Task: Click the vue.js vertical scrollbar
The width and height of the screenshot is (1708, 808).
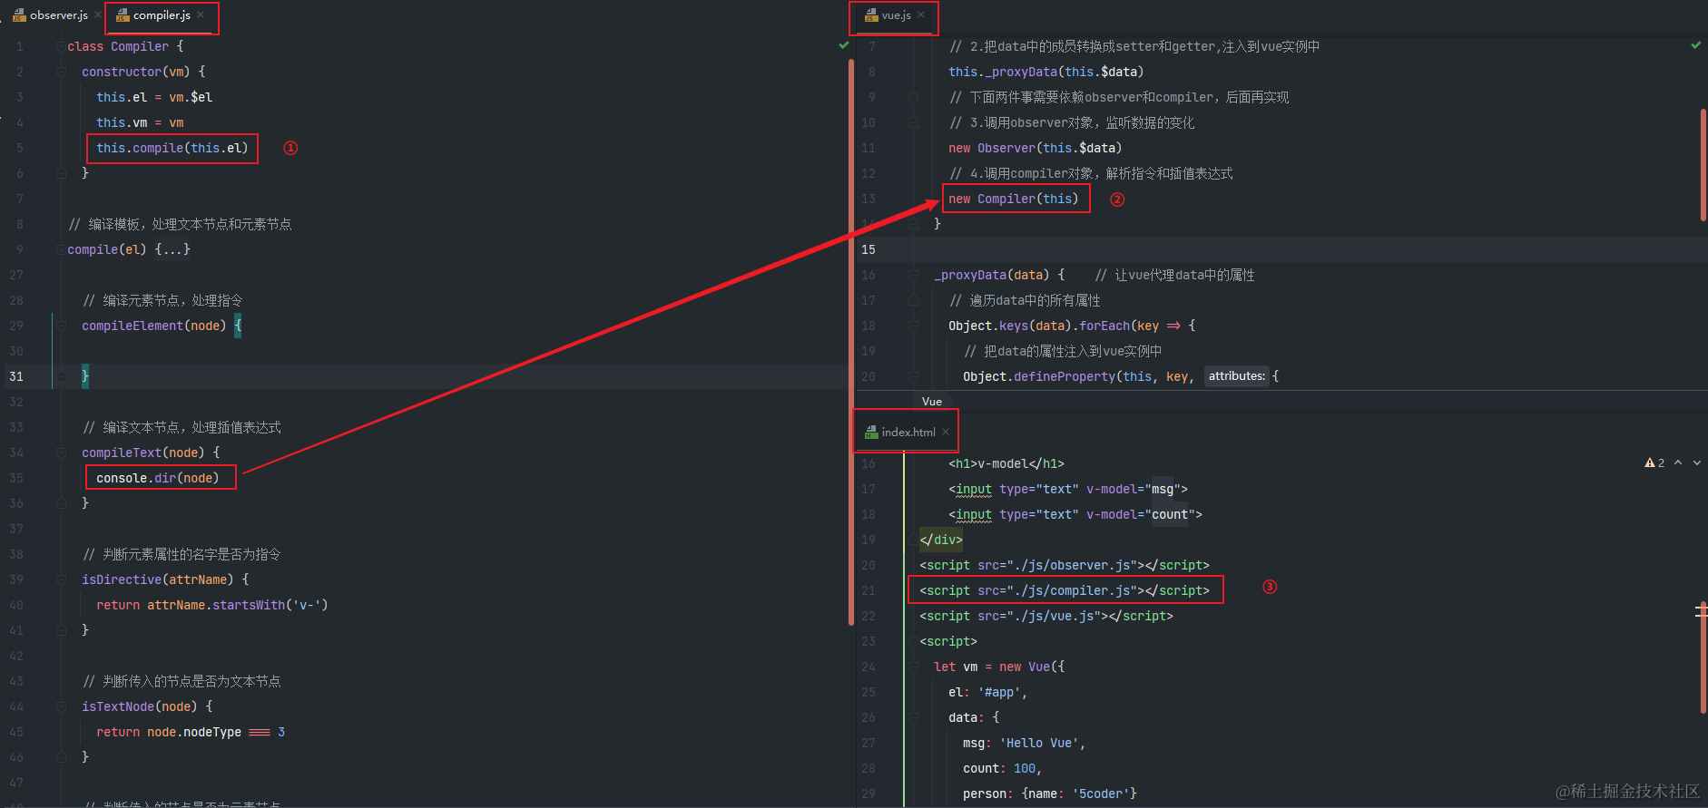Action: [x=1703, y=165]
